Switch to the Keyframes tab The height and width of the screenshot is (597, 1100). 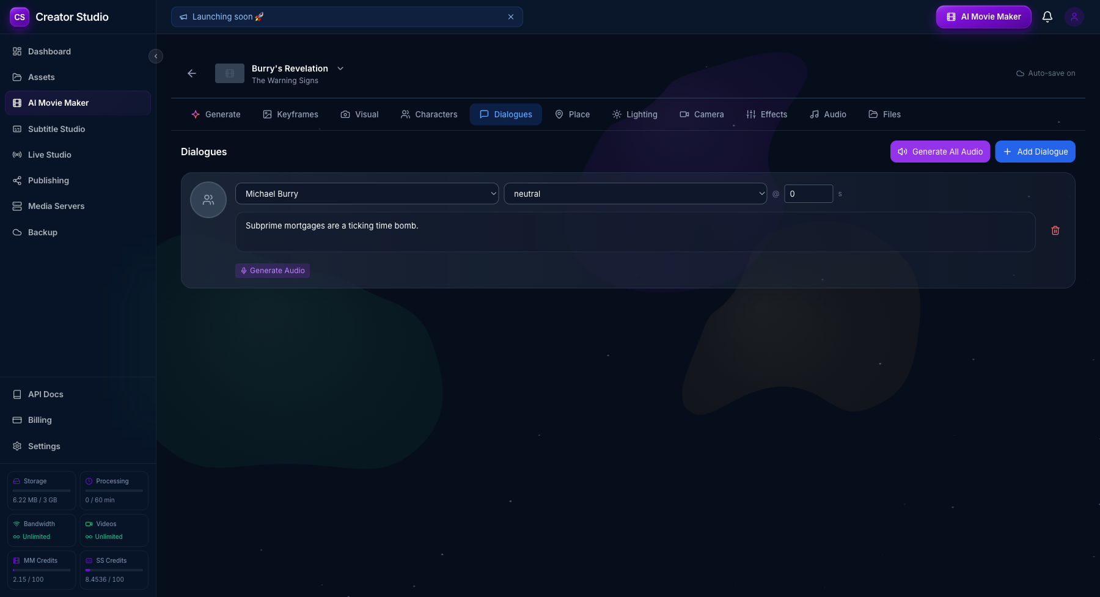290,114
